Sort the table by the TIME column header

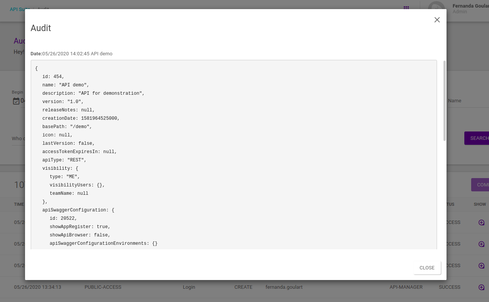pos(19,204)
